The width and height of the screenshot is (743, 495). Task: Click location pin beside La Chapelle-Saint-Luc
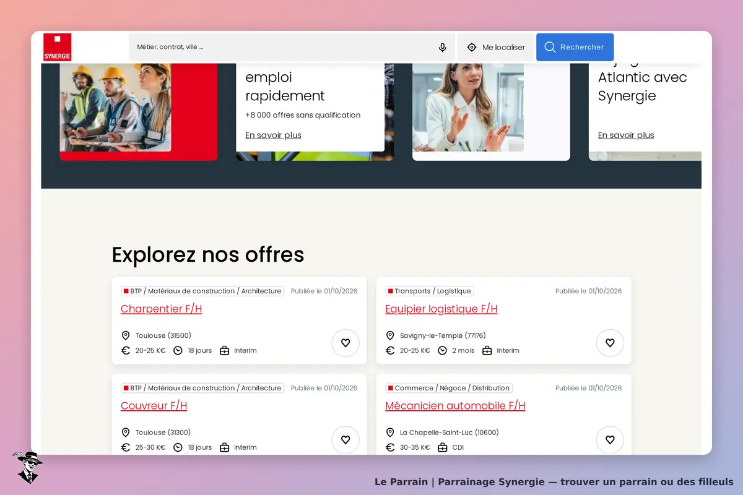[390, 433]
